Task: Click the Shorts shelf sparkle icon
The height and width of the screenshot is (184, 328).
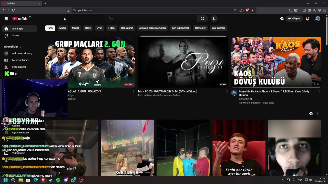Action: tap(311, 113)
